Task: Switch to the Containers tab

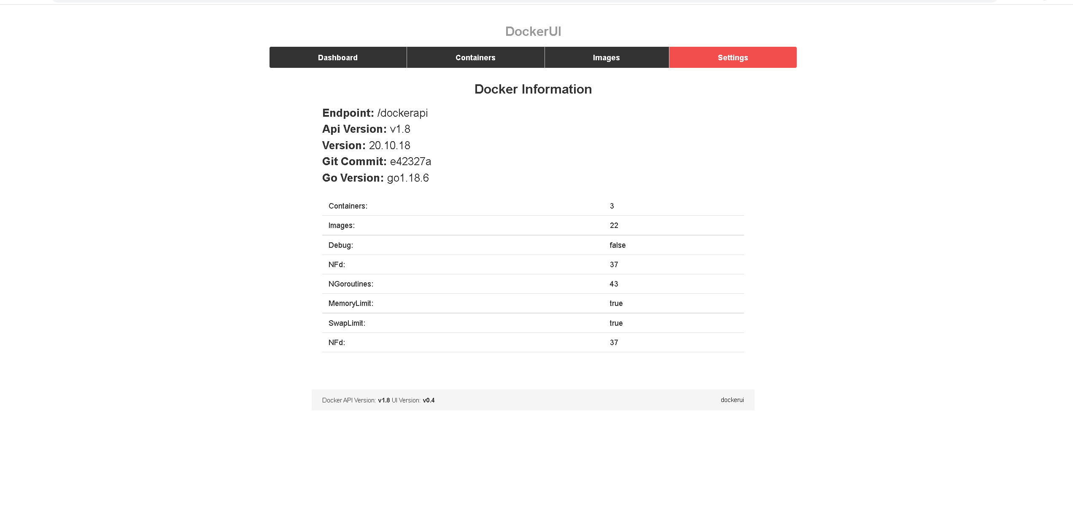Action: click(x=475, y=58)
